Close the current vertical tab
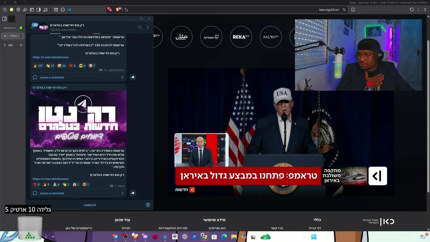The width and height of the screenshot is (430, 242). [x=5, y=36]
